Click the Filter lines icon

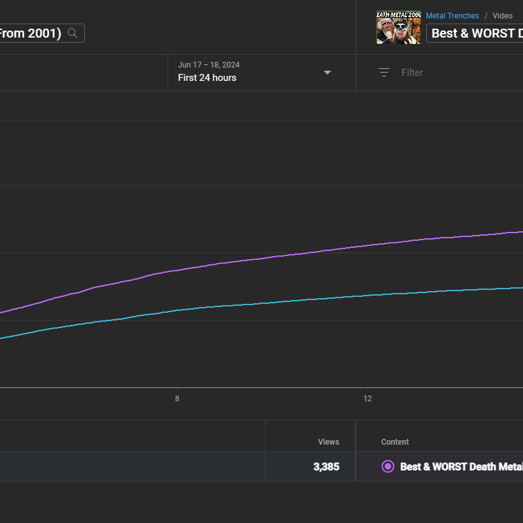point(384,73)
